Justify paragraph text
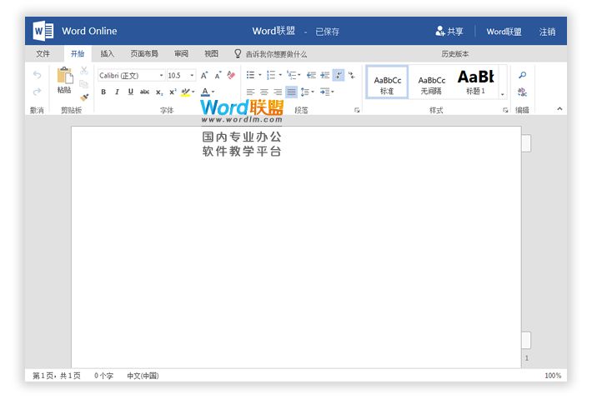The height and width of the screenshot is (404, 592). pyautogui.click(x=291, y=92)
